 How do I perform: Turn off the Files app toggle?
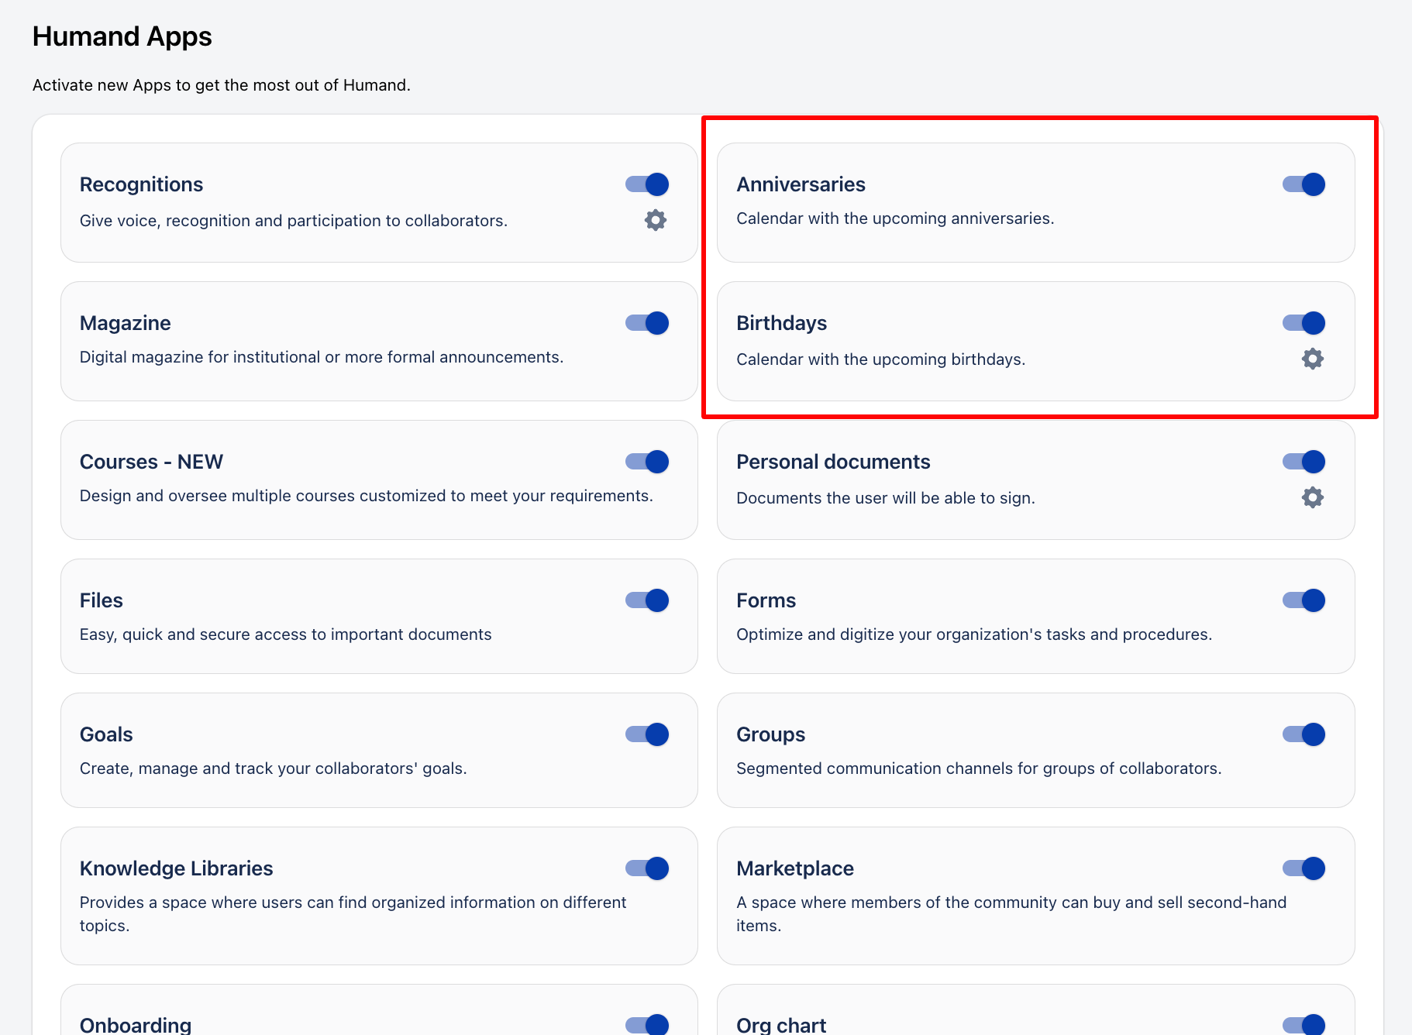[647, 600]
